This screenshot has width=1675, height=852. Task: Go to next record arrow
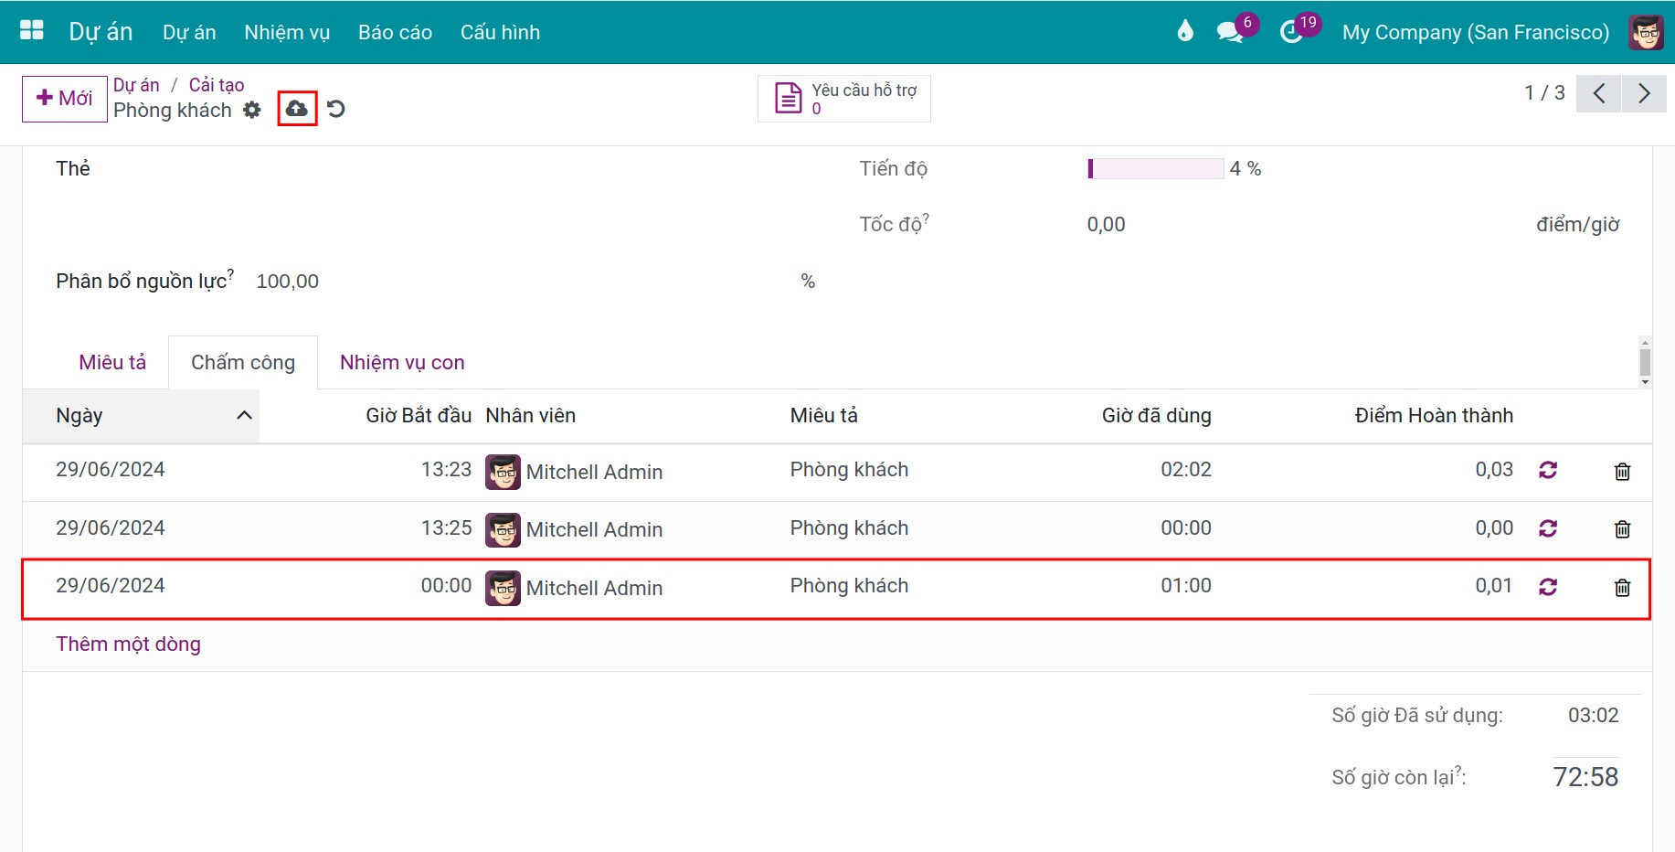1644,93
